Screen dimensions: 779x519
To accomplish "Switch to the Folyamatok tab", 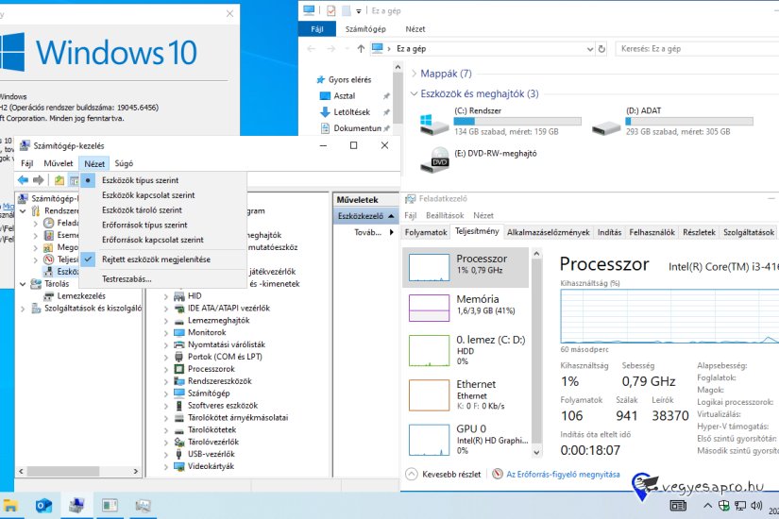I will 426,232.
